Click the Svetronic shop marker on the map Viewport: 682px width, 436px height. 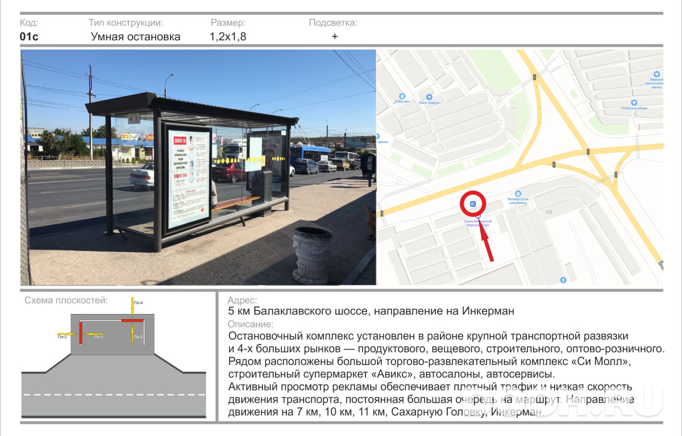(402, 95)
